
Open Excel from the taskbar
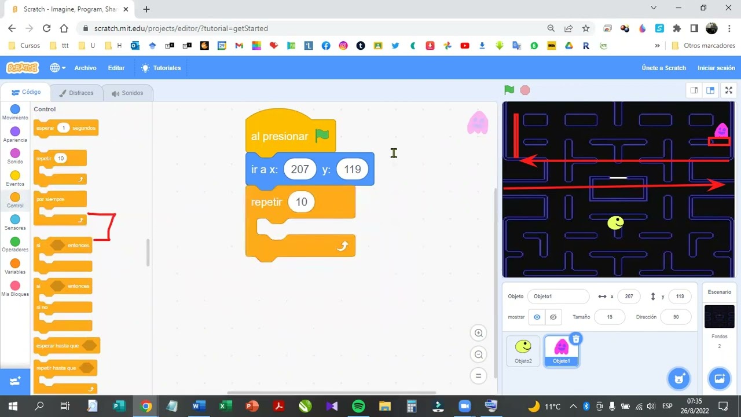[225, 406]
